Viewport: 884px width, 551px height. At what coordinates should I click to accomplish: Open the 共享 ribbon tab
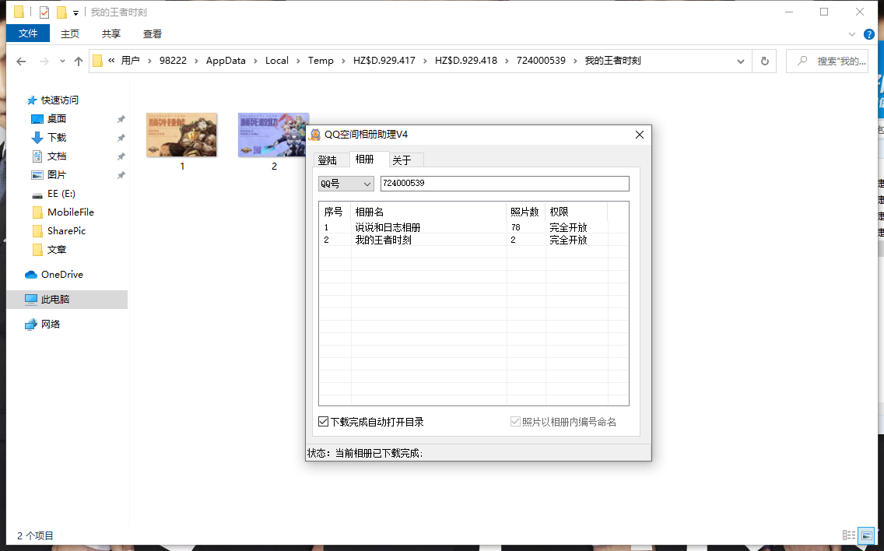tap(111, 33)
